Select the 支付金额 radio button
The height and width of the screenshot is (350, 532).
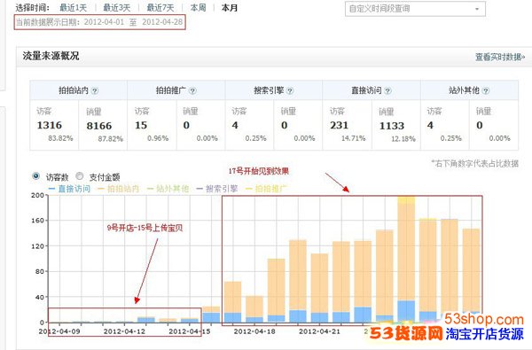click(80, 176)
